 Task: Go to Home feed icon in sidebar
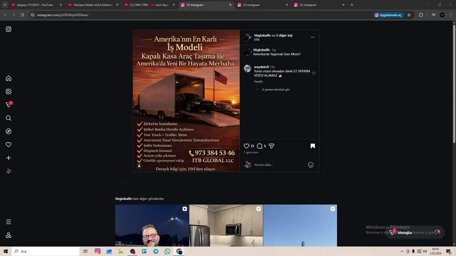pos(9,78)
